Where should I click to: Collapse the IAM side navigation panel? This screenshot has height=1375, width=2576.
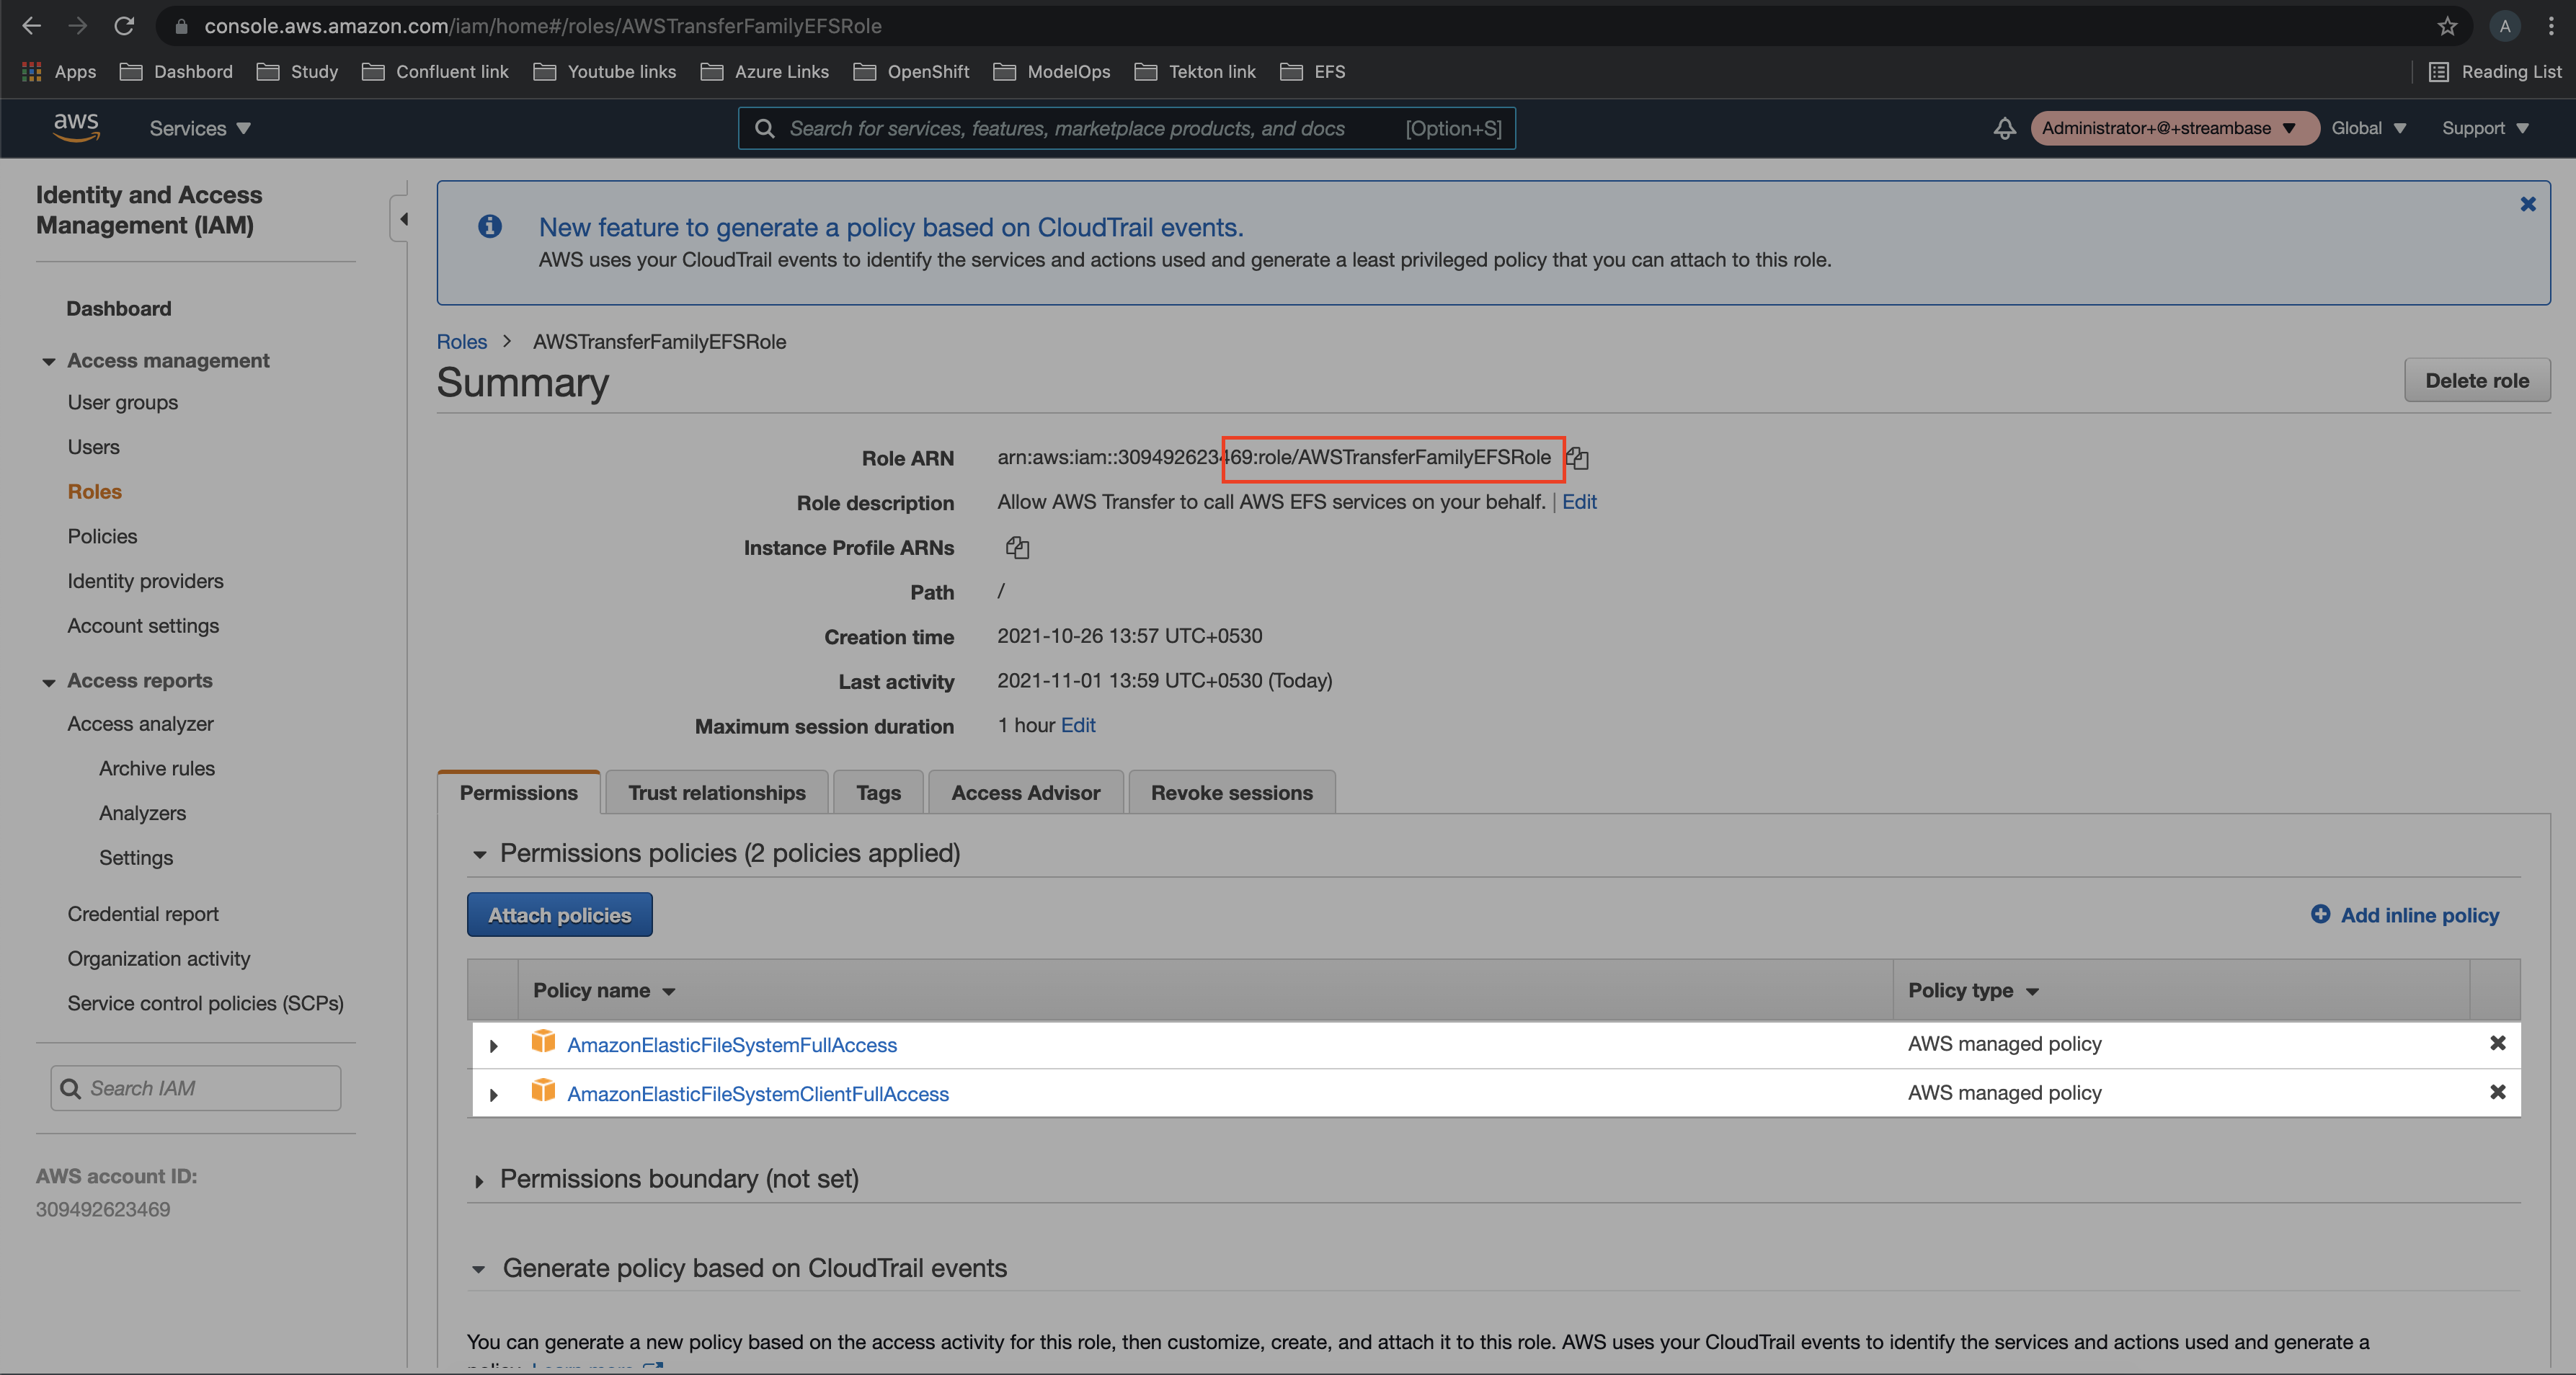401,219
